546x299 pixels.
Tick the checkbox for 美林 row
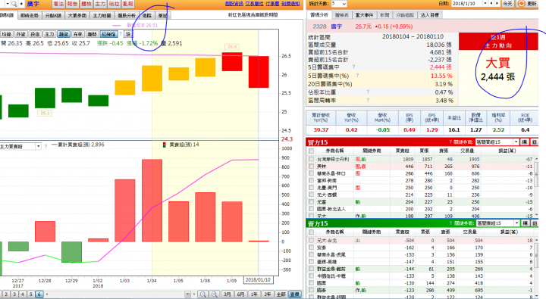312,167
